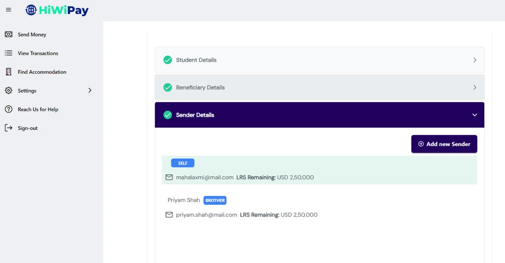Click the Settings gear icon
505x263 pixels.
[x=9, y=91]
